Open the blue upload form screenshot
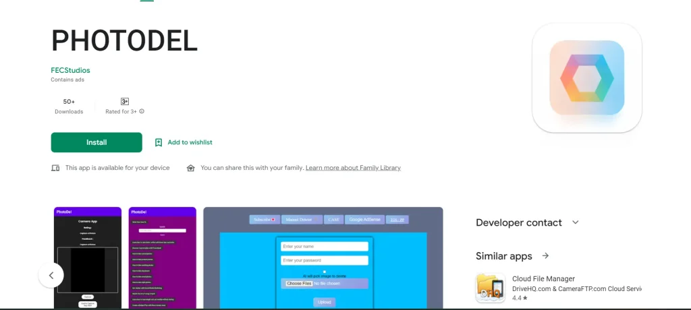Screen dimensions: 691x310 (323, 256)
